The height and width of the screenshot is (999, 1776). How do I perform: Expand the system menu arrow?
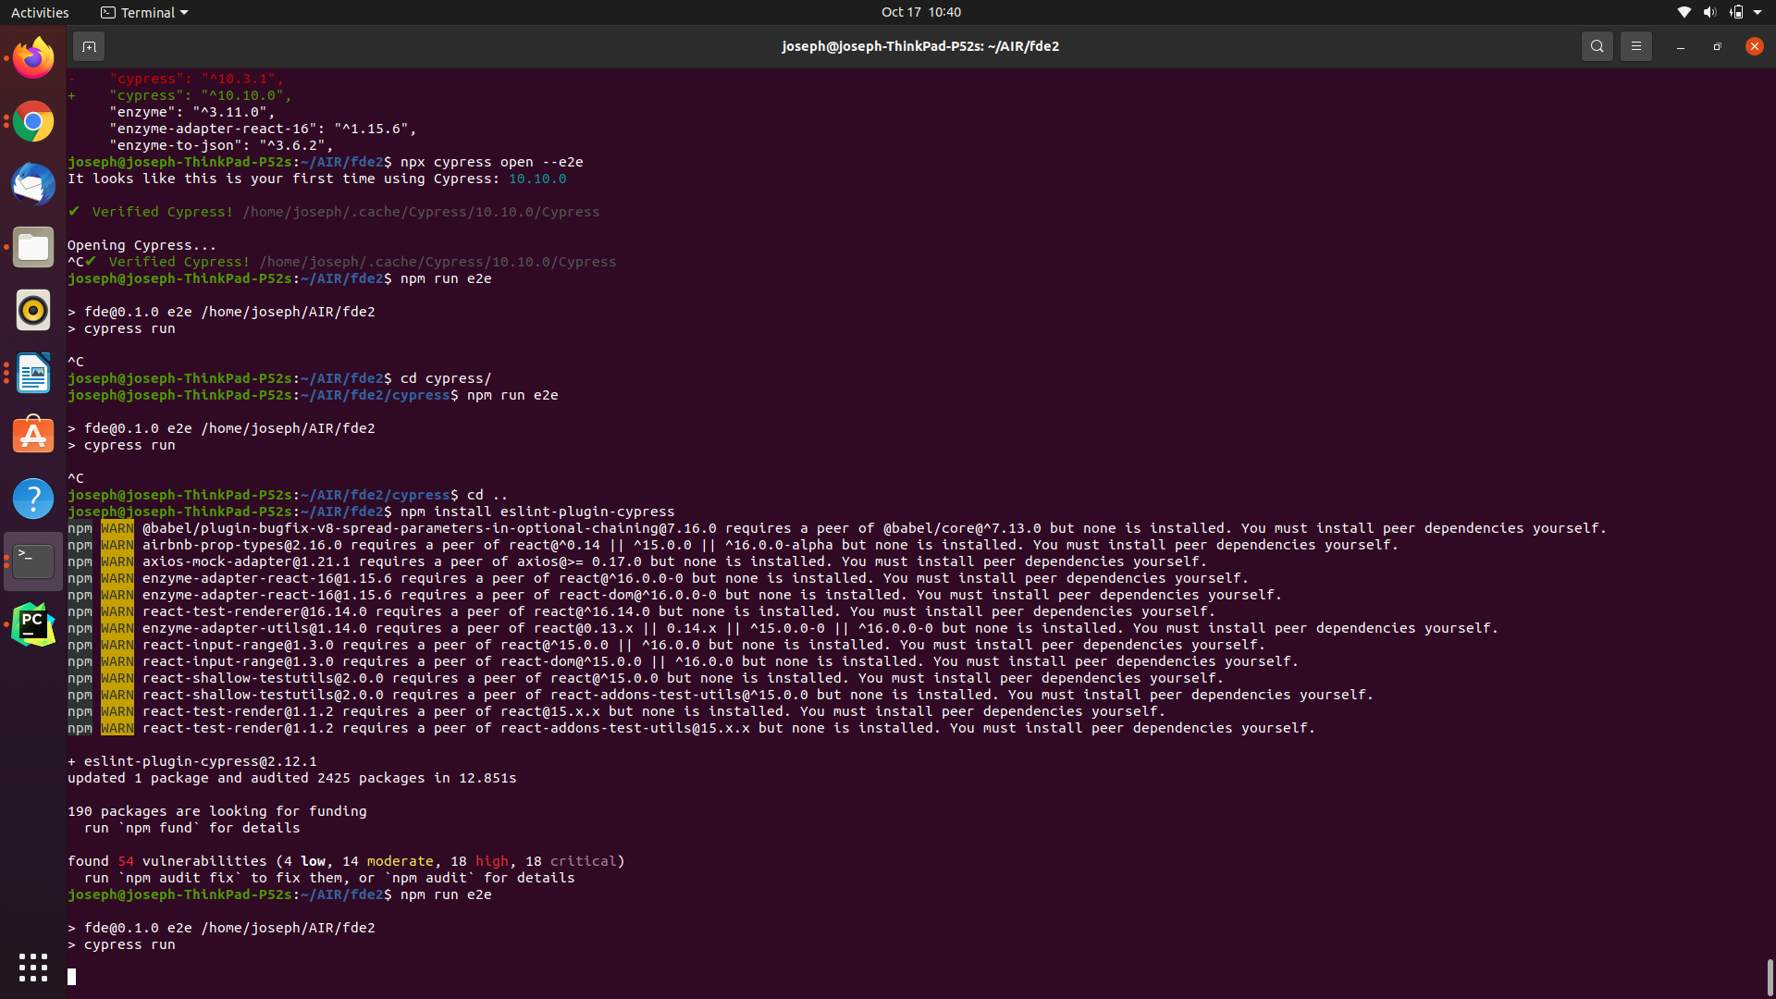coord(1757,12)
